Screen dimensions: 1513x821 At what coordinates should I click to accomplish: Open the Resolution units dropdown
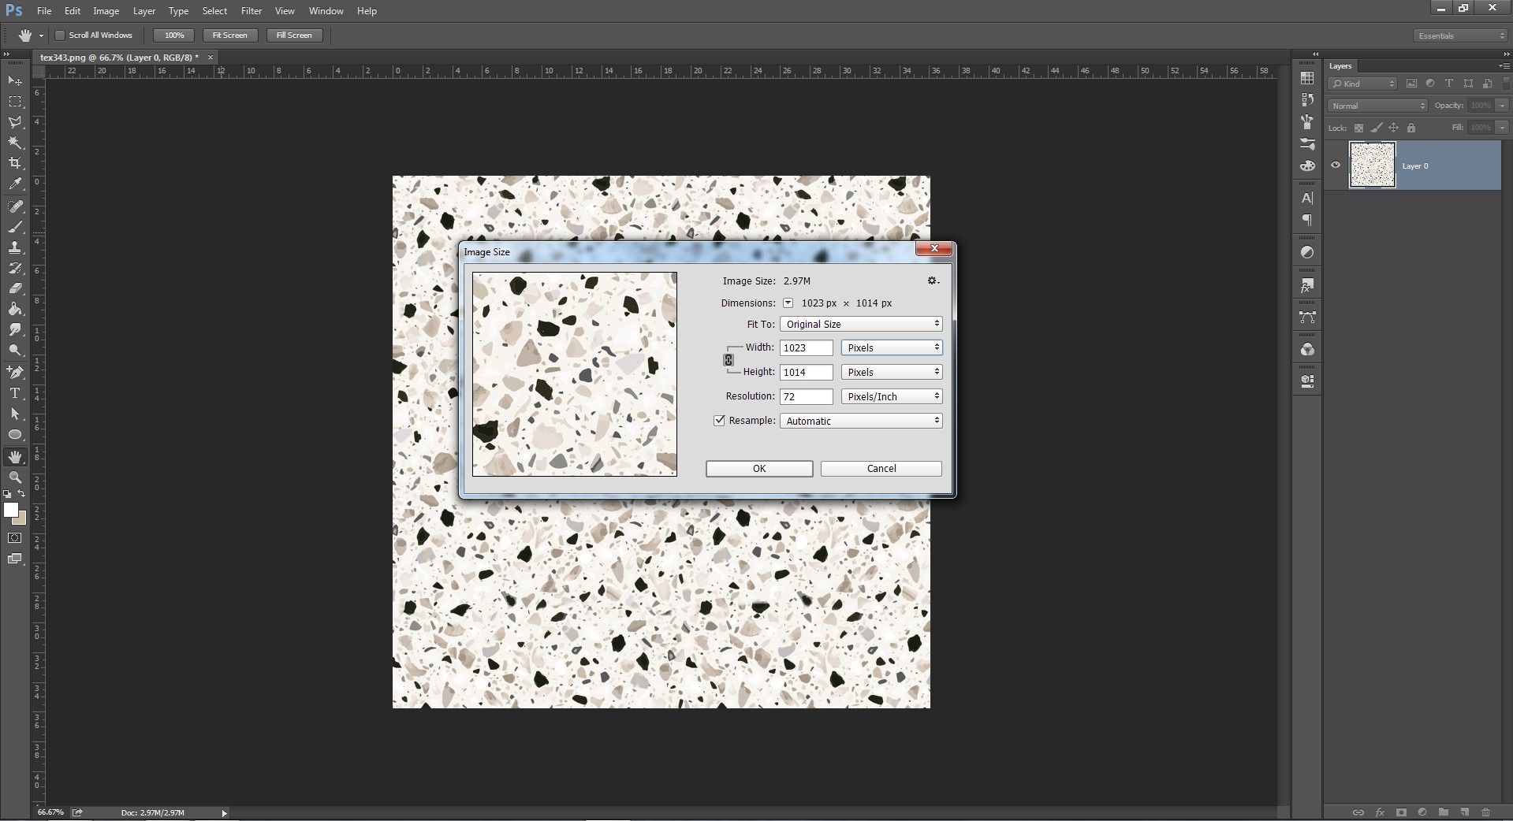[x=892, y=396]
